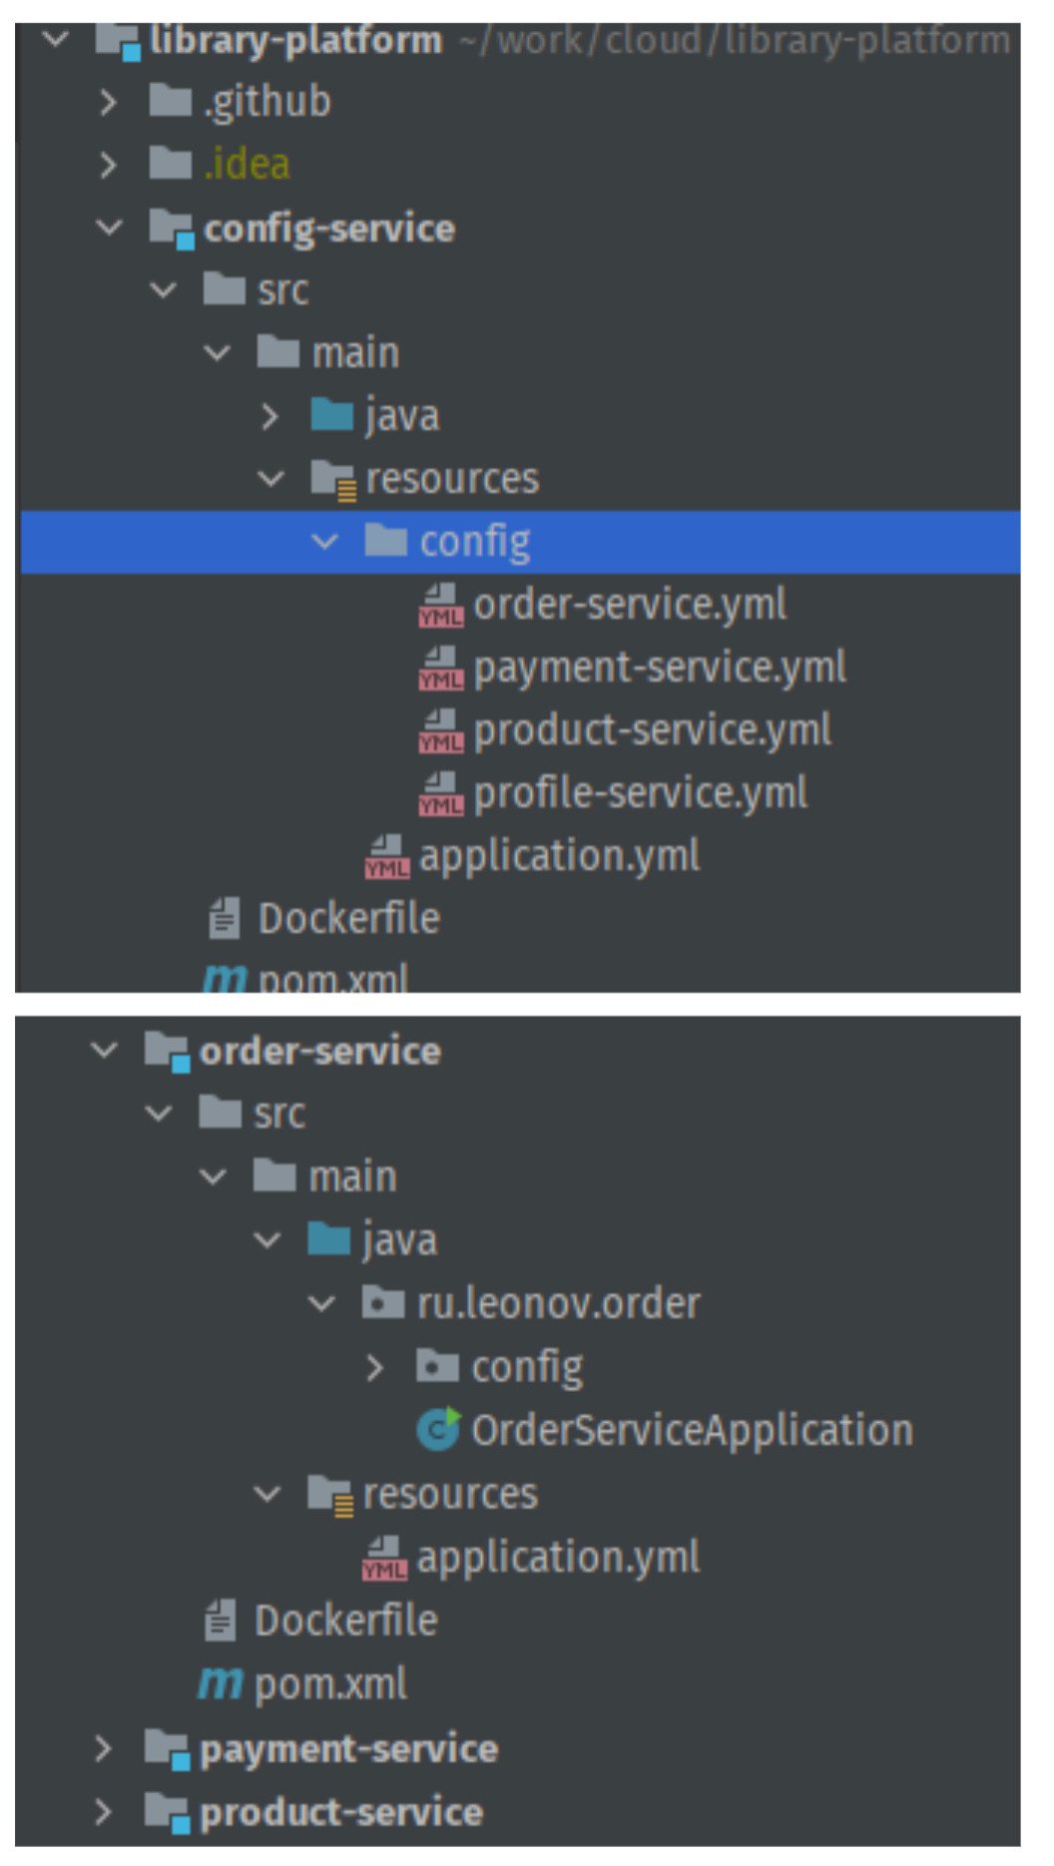
Task: Select the 'library-platform' project name
Action: [x=296, y=41]
